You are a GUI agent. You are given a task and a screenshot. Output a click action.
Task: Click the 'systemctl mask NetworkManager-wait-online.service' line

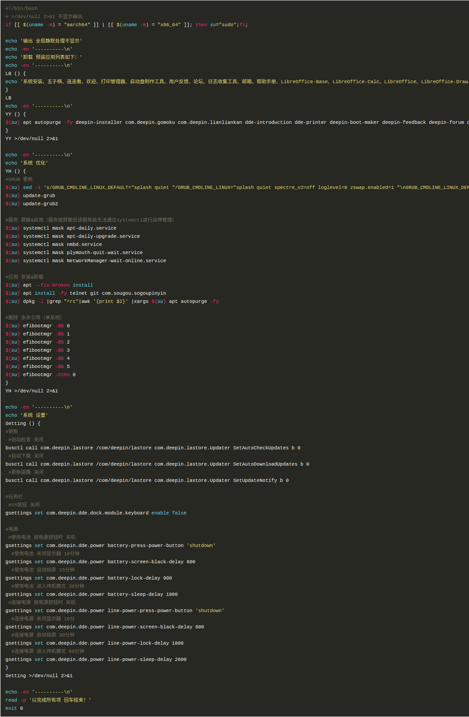coord(86,261)
